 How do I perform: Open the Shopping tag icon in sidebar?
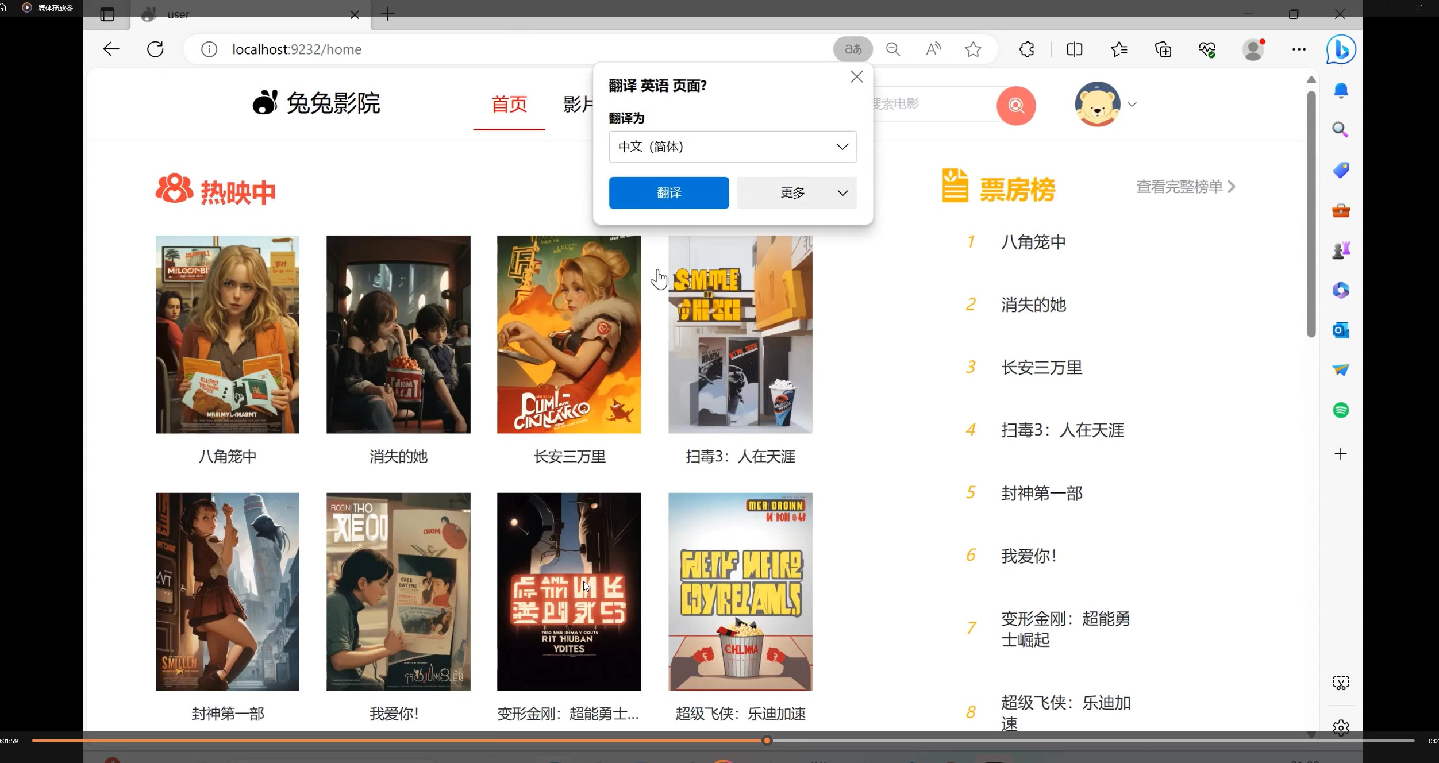pos(1341,170)
